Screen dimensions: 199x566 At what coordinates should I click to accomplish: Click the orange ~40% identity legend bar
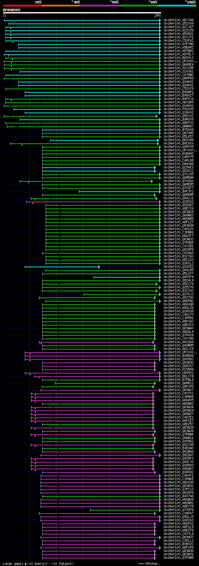pos(61,5)
